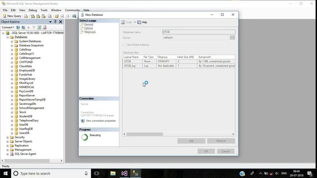Click Object Explorer horizontal scrollbar thumb
317x178 pixels.
tap(27, 161)
